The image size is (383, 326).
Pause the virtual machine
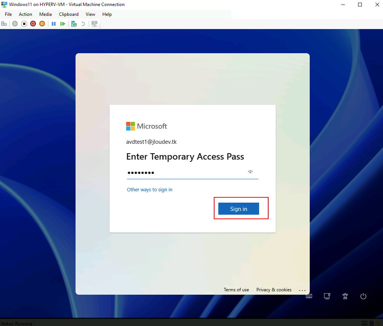[54, 24]
